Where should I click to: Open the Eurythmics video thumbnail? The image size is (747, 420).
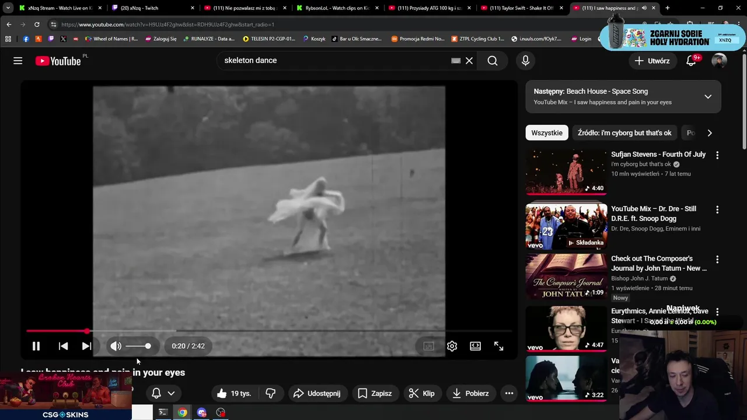(x=566, y=329)
